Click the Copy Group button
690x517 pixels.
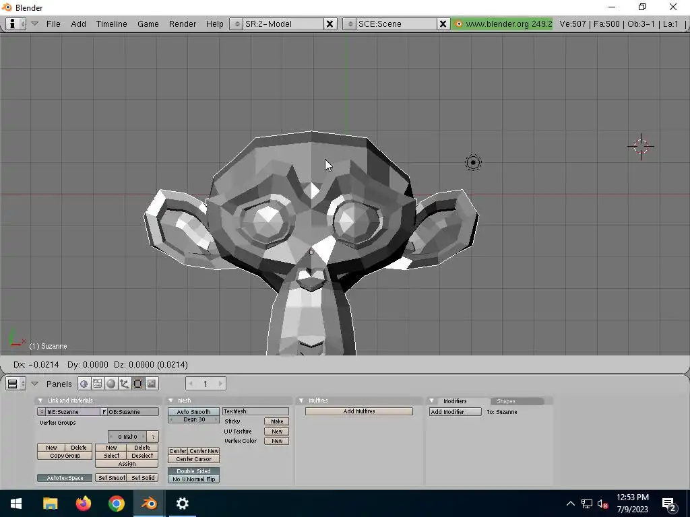(65, 456)
